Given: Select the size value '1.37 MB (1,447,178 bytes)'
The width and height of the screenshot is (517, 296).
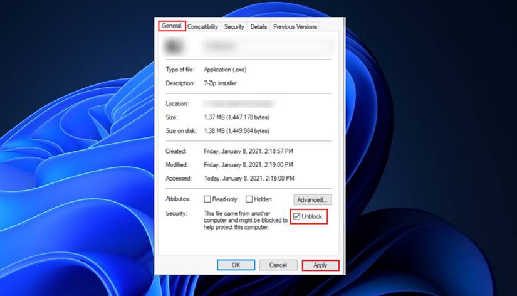Looking at the screenshot, I should (236, 117).
